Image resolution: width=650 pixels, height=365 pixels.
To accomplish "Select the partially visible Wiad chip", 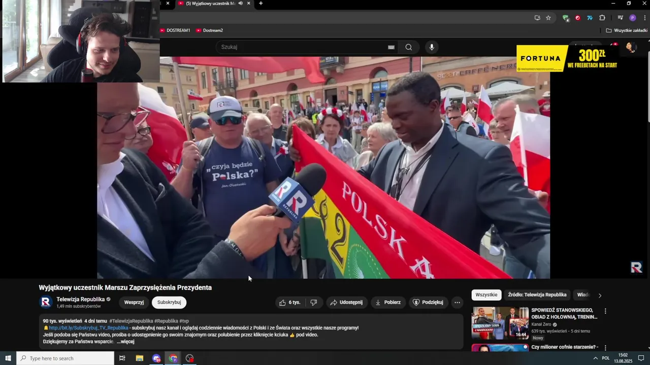I will [x=583, y=295].
